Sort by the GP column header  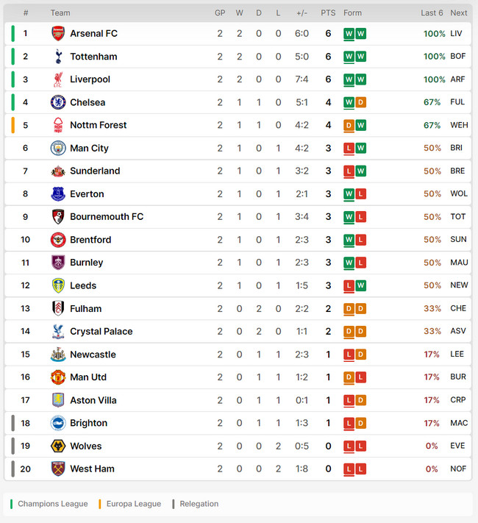220,13
